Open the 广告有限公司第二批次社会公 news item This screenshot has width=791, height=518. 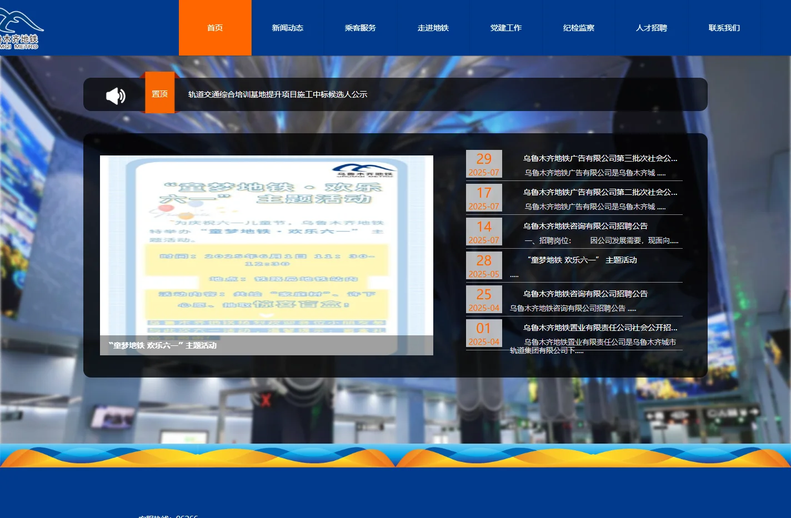600,192
